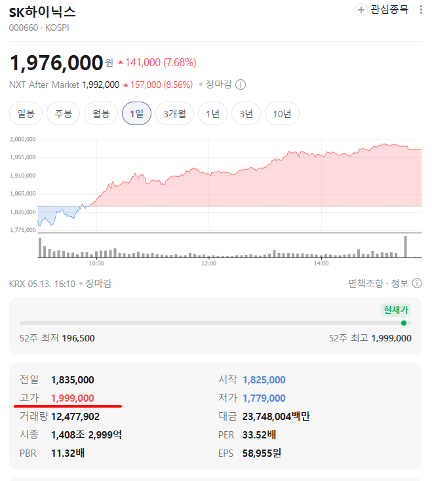Image resolution: width=432 pixels, height=481 pixels.
Task: Click 시작 value 1,825,000
Action: pyautogui.click(x=264, y=380)
